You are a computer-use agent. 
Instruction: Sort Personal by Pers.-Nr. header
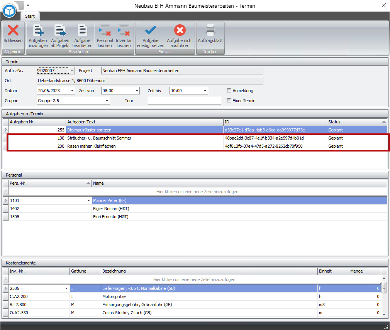(x=50, y=183)
